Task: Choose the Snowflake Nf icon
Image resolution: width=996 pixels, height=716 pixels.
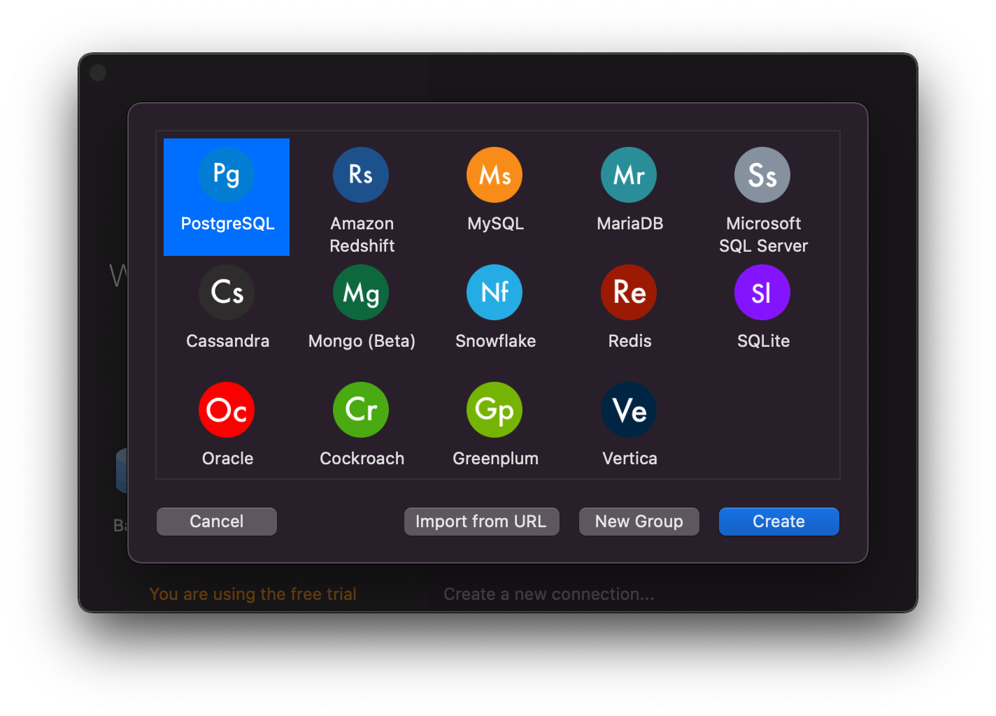Action: click(495, 292)
